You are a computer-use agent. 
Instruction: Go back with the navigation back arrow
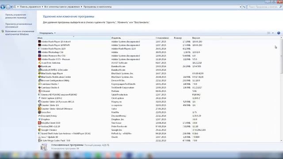(3, 7)
